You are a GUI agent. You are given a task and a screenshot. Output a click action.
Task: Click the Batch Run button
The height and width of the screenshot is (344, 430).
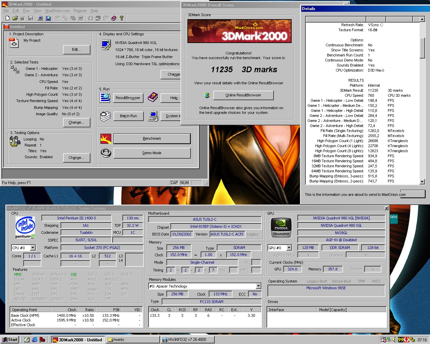pos(128,116)
